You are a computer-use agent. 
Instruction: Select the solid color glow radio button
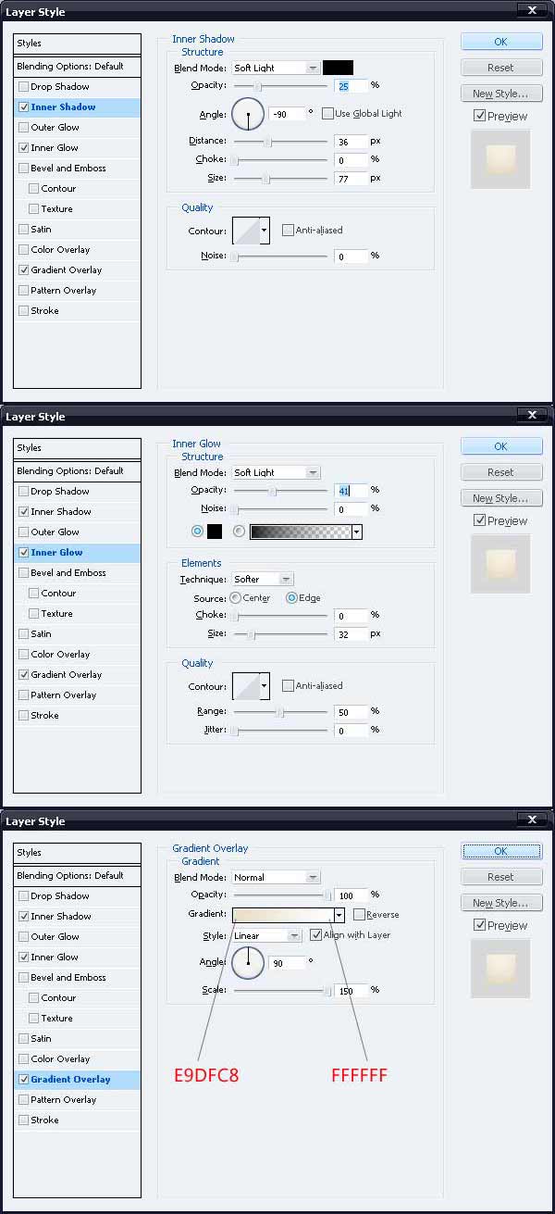197,532
